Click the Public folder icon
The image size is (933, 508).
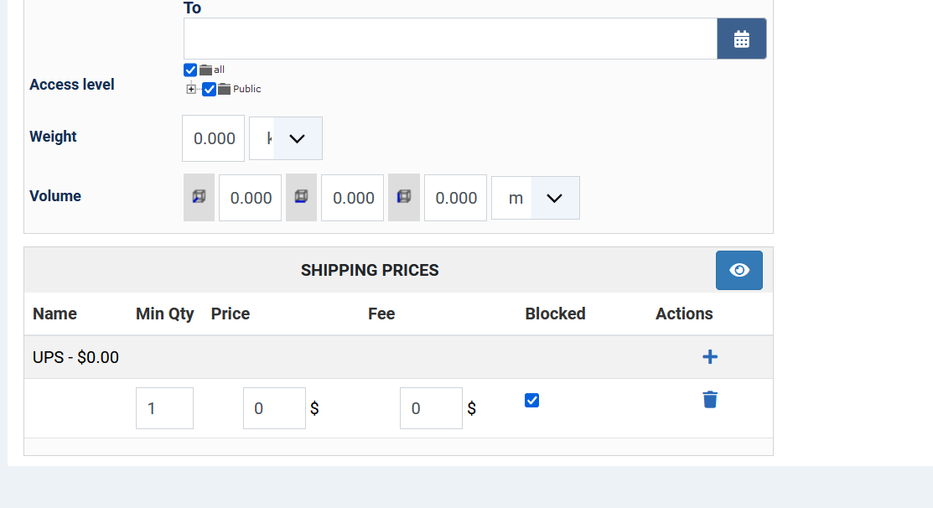224,89
